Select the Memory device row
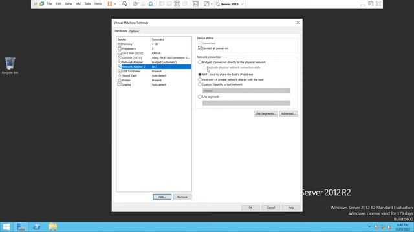This screenshot has height=232, width=414. coord(154,44)
